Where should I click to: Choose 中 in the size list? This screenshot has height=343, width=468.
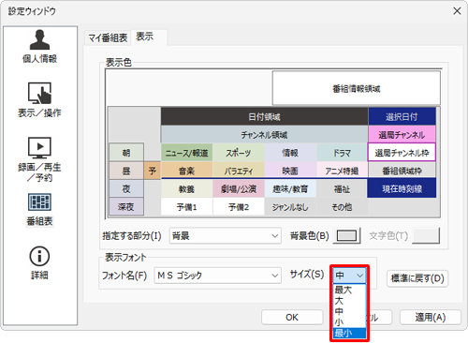(x=349, y=311)
